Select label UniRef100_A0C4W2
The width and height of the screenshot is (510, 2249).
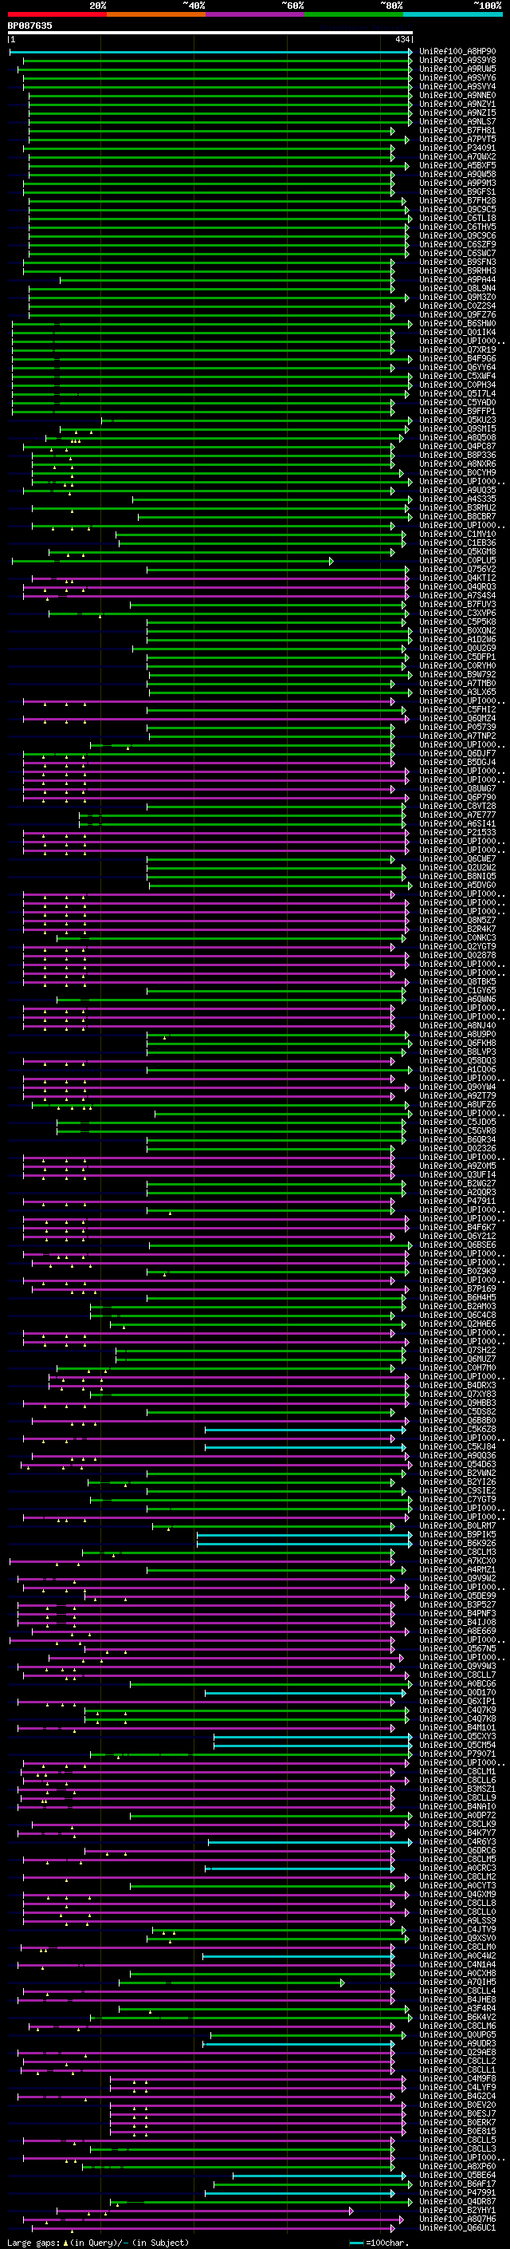457,1955
